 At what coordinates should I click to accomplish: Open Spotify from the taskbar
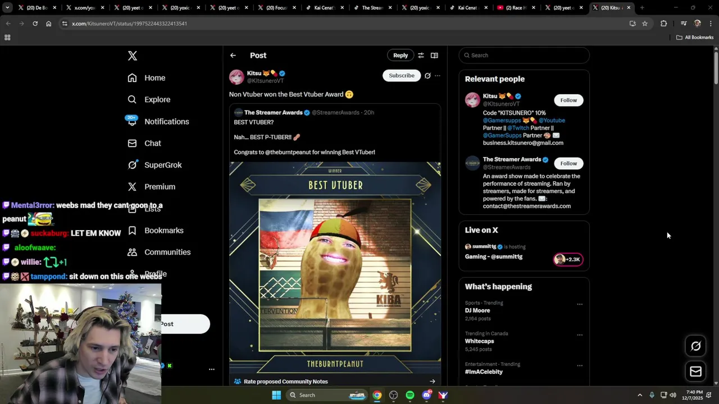(410, 395)
